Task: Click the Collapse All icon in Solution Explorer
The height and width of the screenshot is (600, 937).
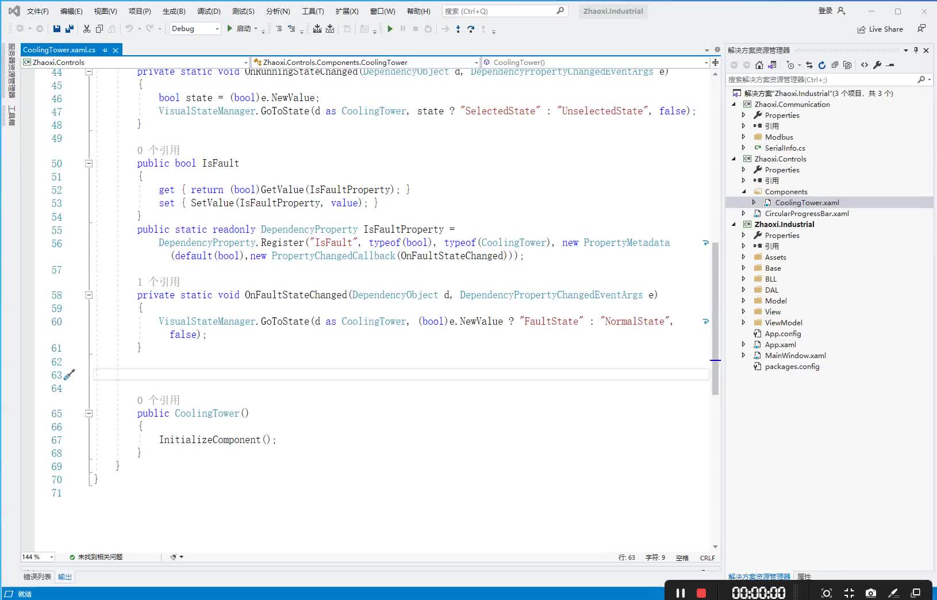Action: pyautogui.click(x=835, y=65)
